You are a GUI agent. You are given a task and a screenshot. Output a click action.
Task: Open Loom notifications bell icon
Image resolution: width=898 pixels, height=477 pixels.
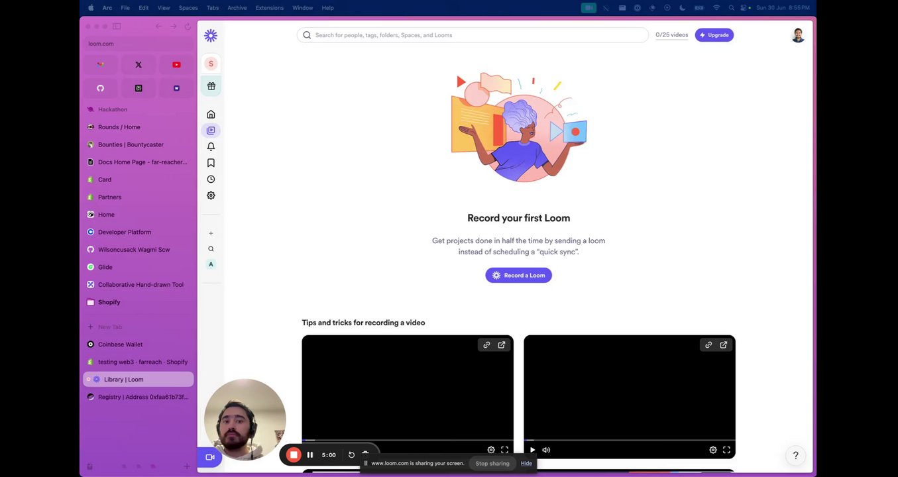pos(211,146)
